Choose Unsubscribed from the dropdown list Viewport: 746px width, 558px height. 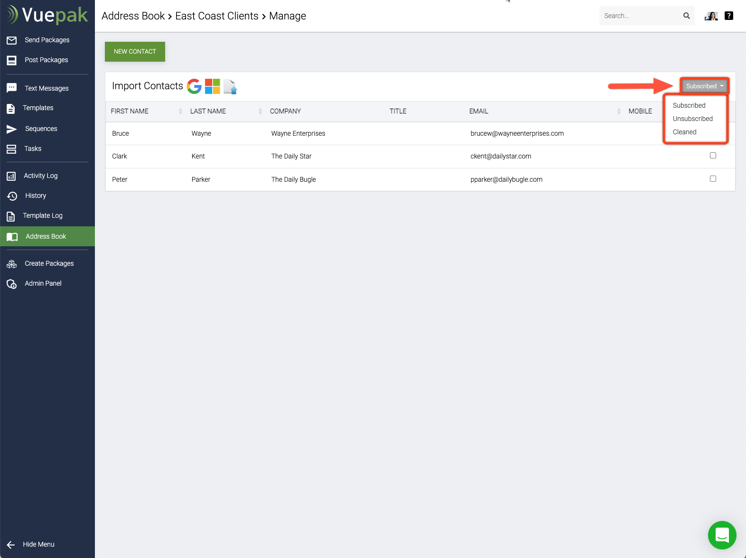click(692, 119)
